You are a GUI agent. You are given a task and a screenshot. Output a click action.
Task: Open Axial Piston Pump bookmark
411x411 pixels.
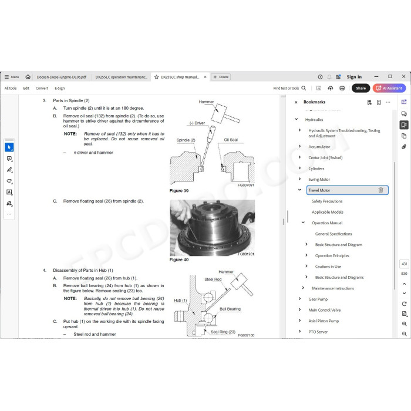[324, 321]
